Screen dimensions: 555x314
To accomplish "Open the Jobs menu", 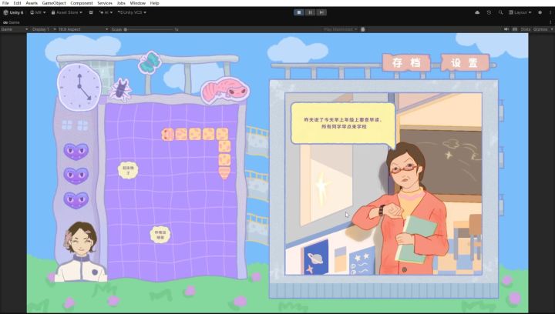I will pyautogui.click(x=121, y=3).
